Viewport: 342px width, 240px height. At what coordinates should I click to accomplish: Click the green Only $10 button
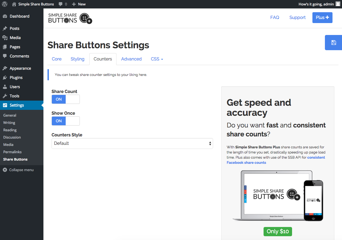278,231
